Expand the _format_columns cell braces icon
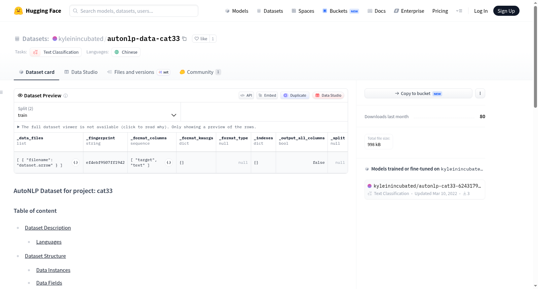This screenshot has height=289, width=538. tap(169, 162)
